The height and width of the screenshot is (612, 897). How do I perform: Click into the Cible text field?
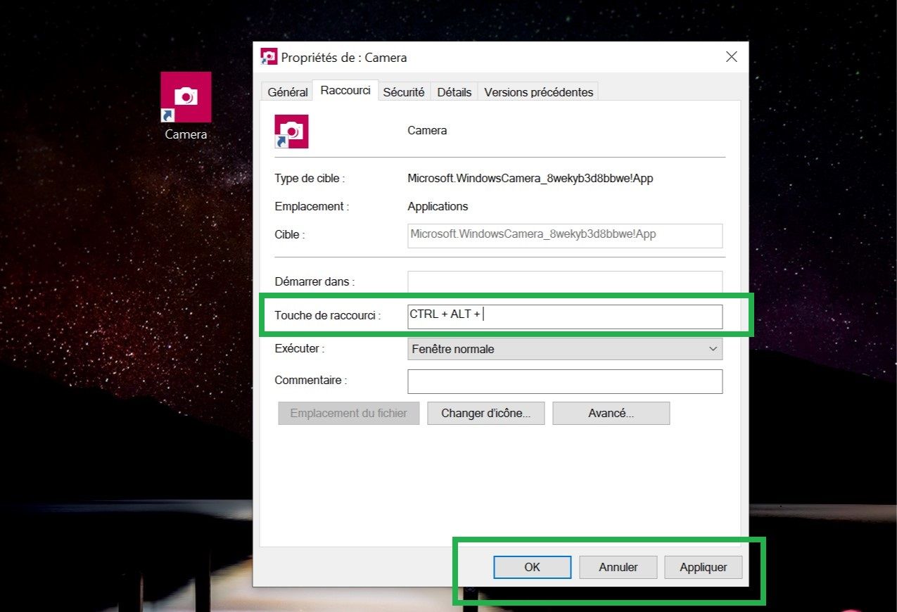pos(564,235)
